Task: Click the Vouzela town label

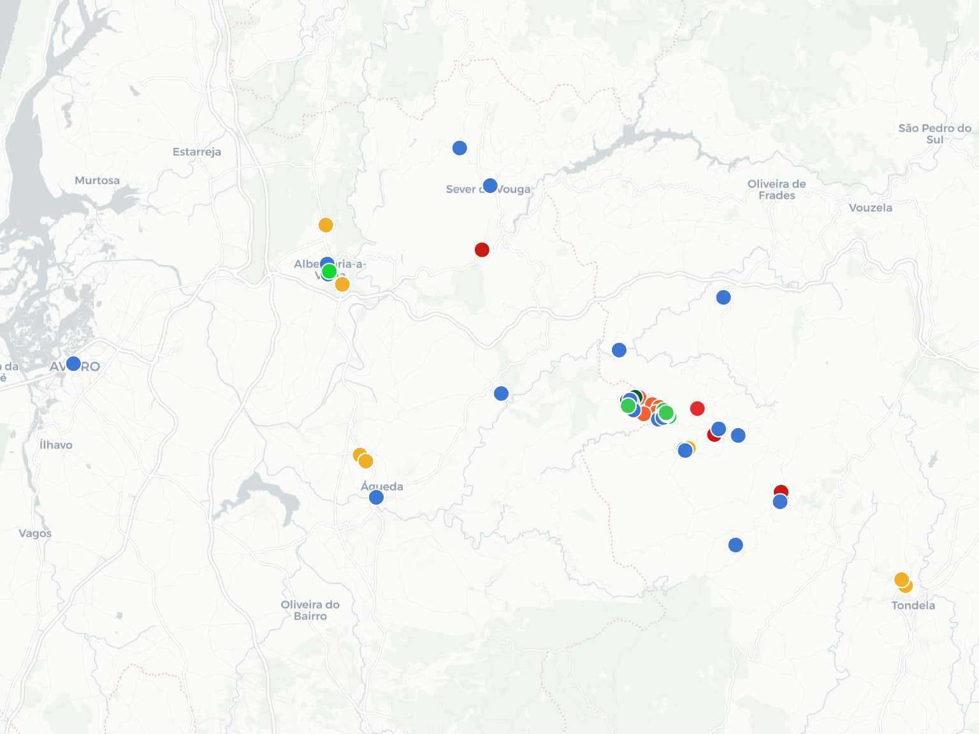Action: 870,208
